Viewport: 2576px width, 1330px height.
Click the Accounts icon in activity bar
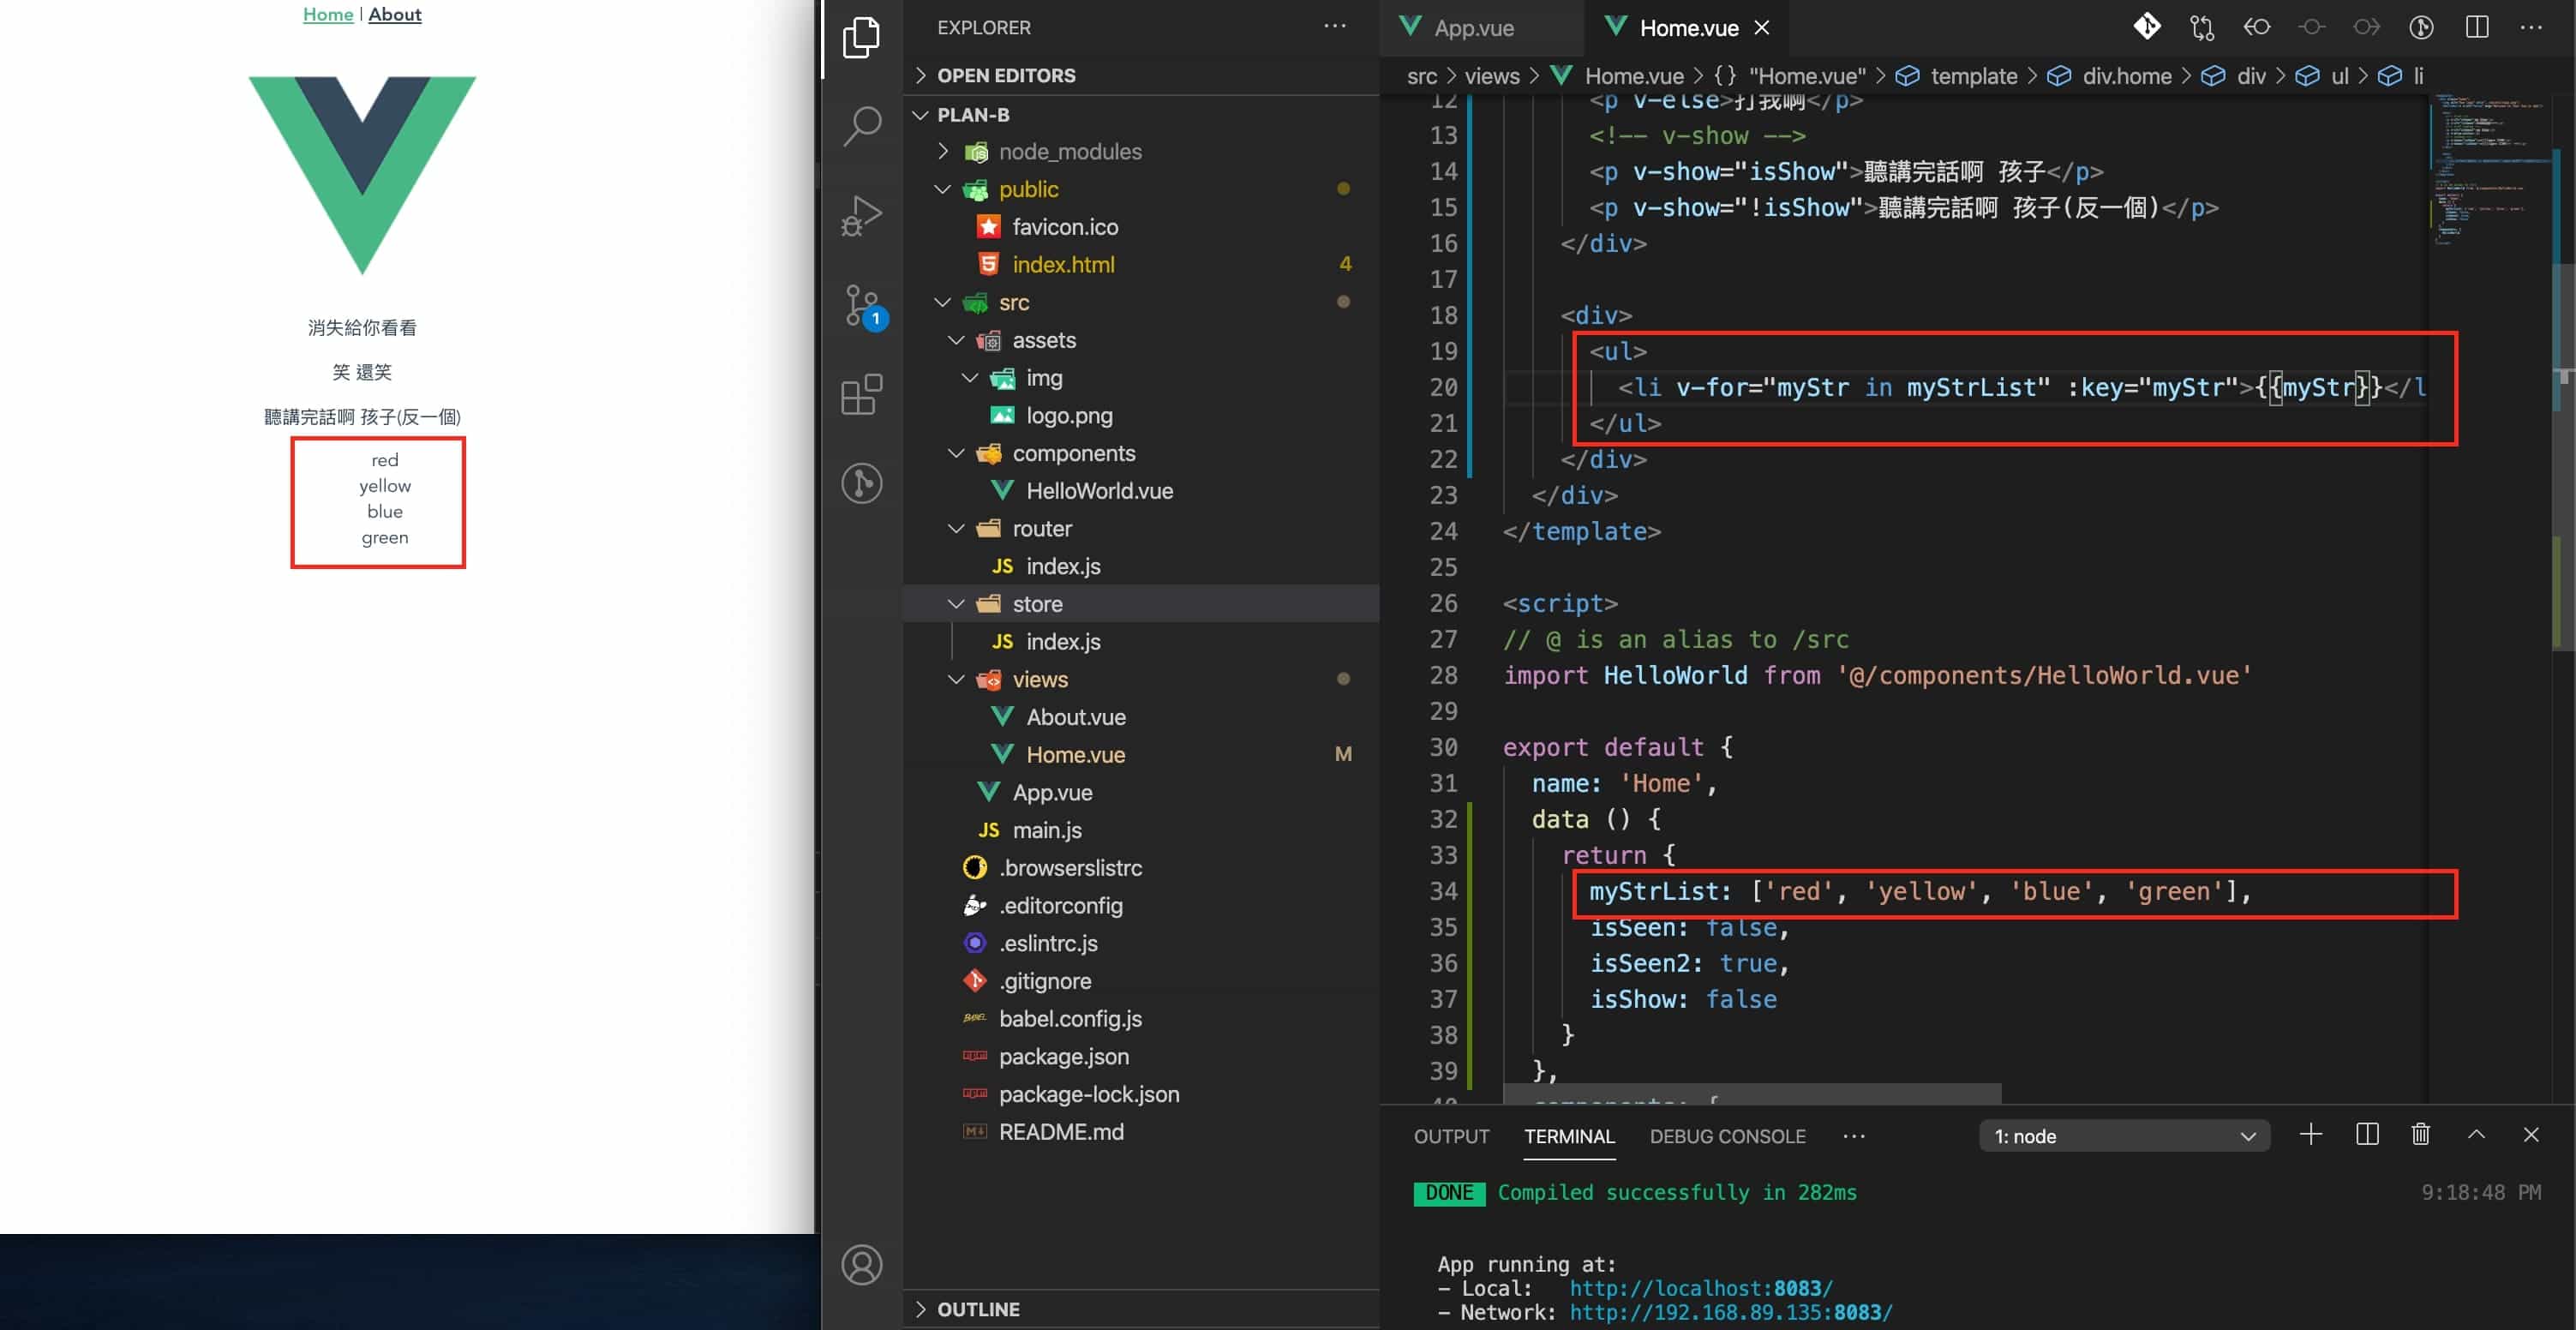click(x=862, y=1264)
